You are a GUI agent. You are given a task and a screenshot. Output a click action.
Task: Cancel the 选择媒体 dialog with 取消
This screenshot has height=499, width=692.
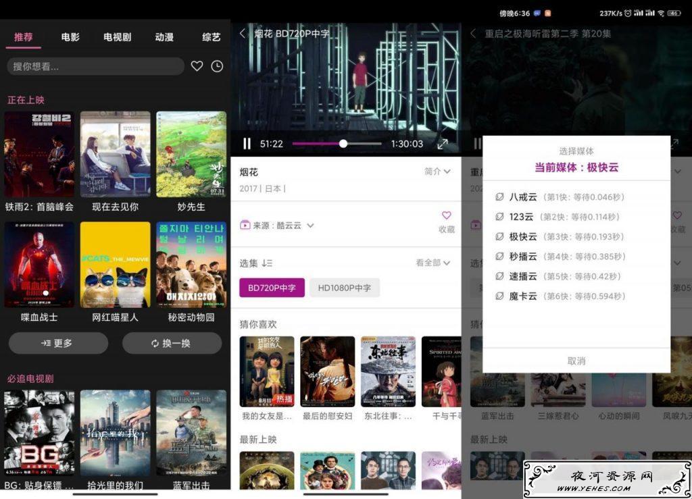pos(576,361)
